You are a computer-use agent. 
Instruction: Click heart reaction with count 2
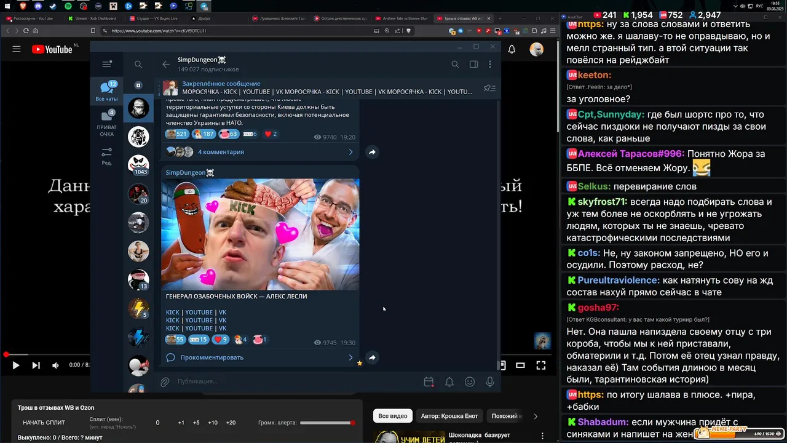271,134
